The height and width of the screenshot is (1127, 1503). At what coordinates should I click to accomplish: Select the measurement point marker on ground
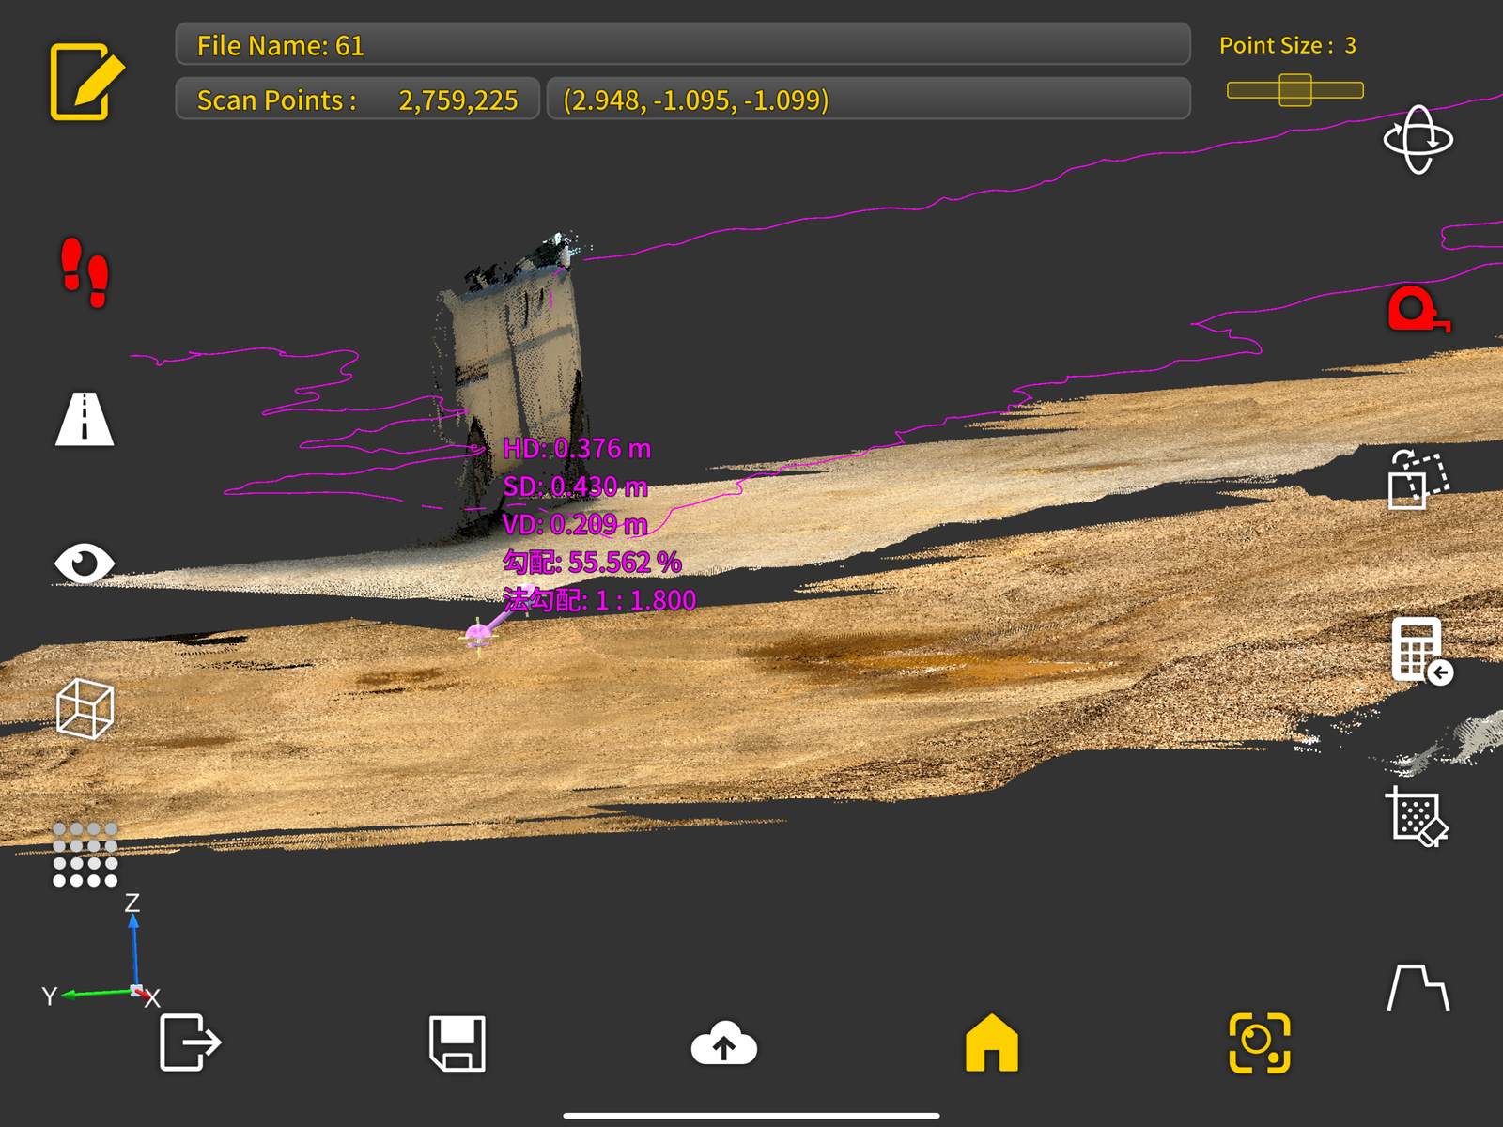479,635
